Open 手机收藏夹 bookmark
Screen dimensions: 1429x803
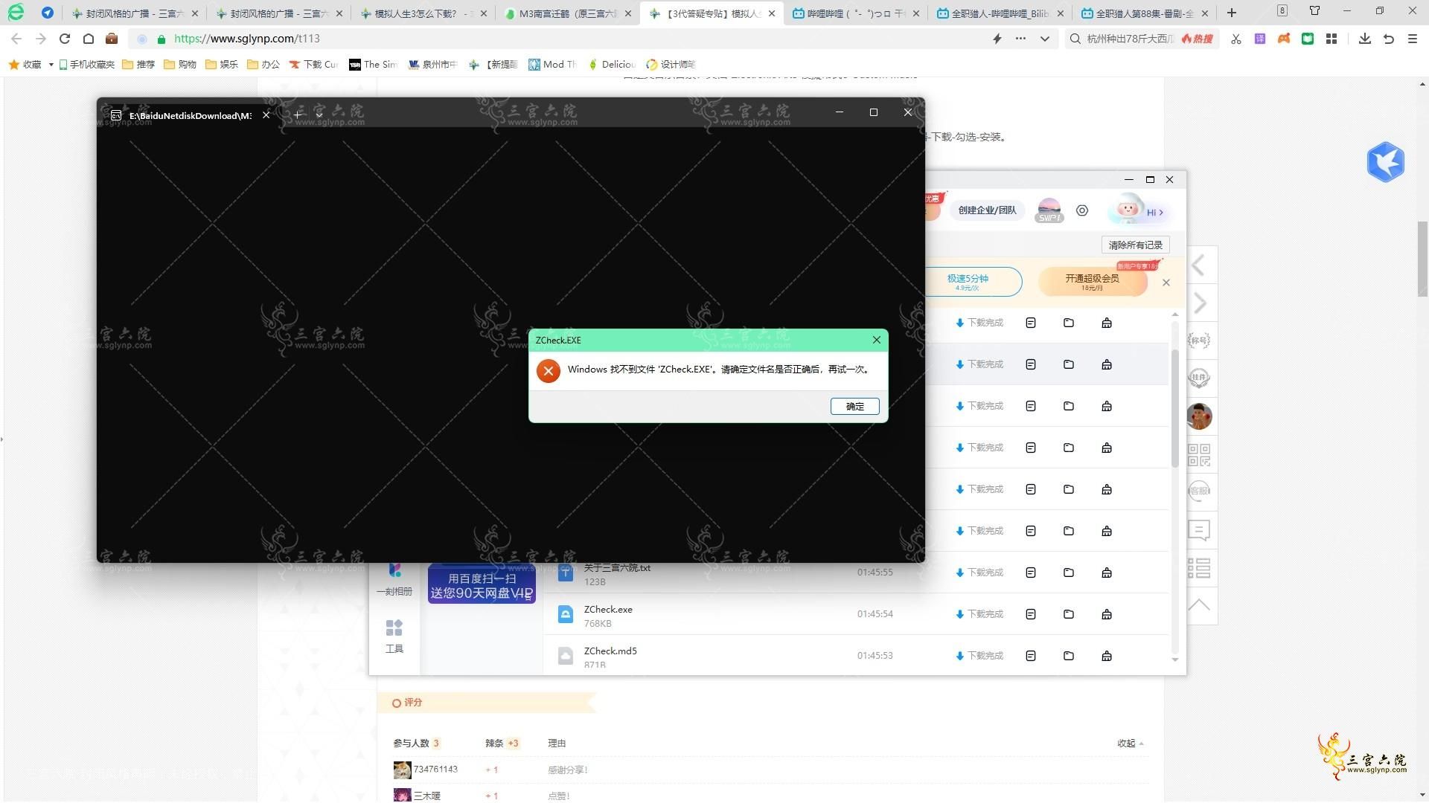pyautogui.click(x=86, y=65)
